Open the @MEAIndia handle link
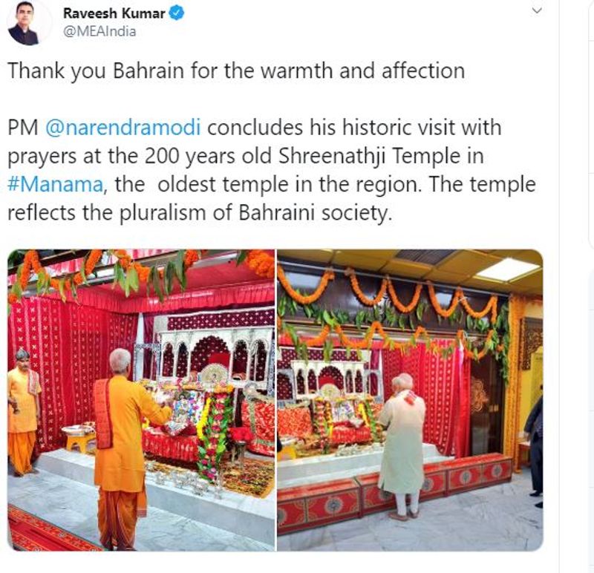Viewport: 594px width, 573px height. (x=99, y=32)
